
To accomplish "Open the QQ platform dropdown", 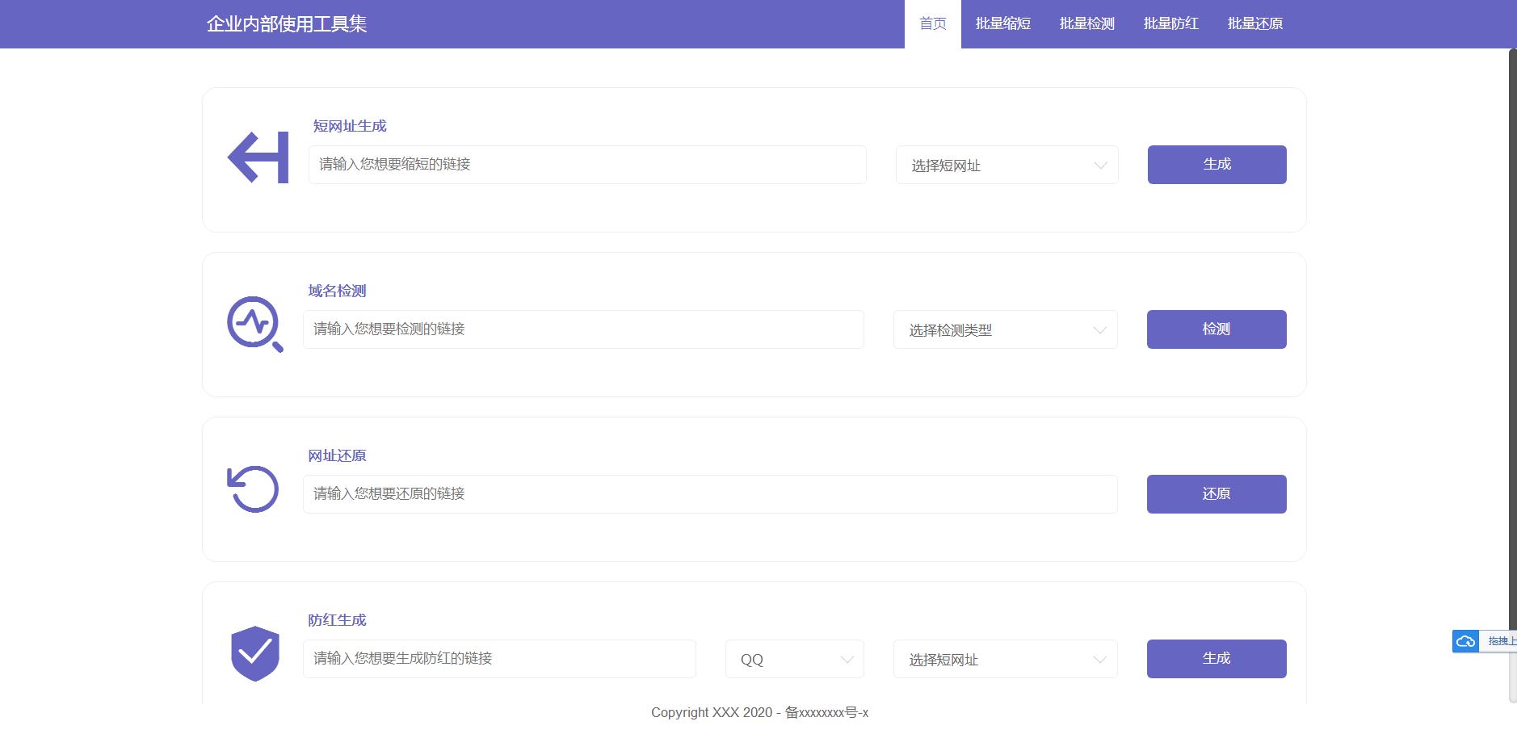I will point(794,659).
